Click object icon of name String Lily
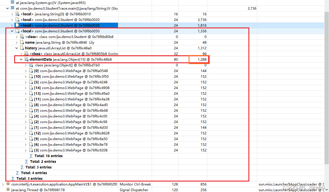 point(22,42)
